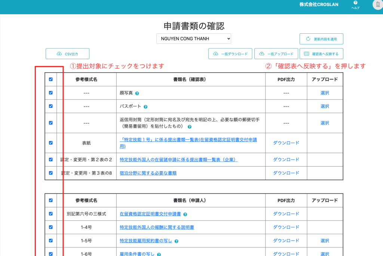383x256 pixels.
Task: Click 株式会社CROSLAN company name in header
Action: [x=319, y=4]
